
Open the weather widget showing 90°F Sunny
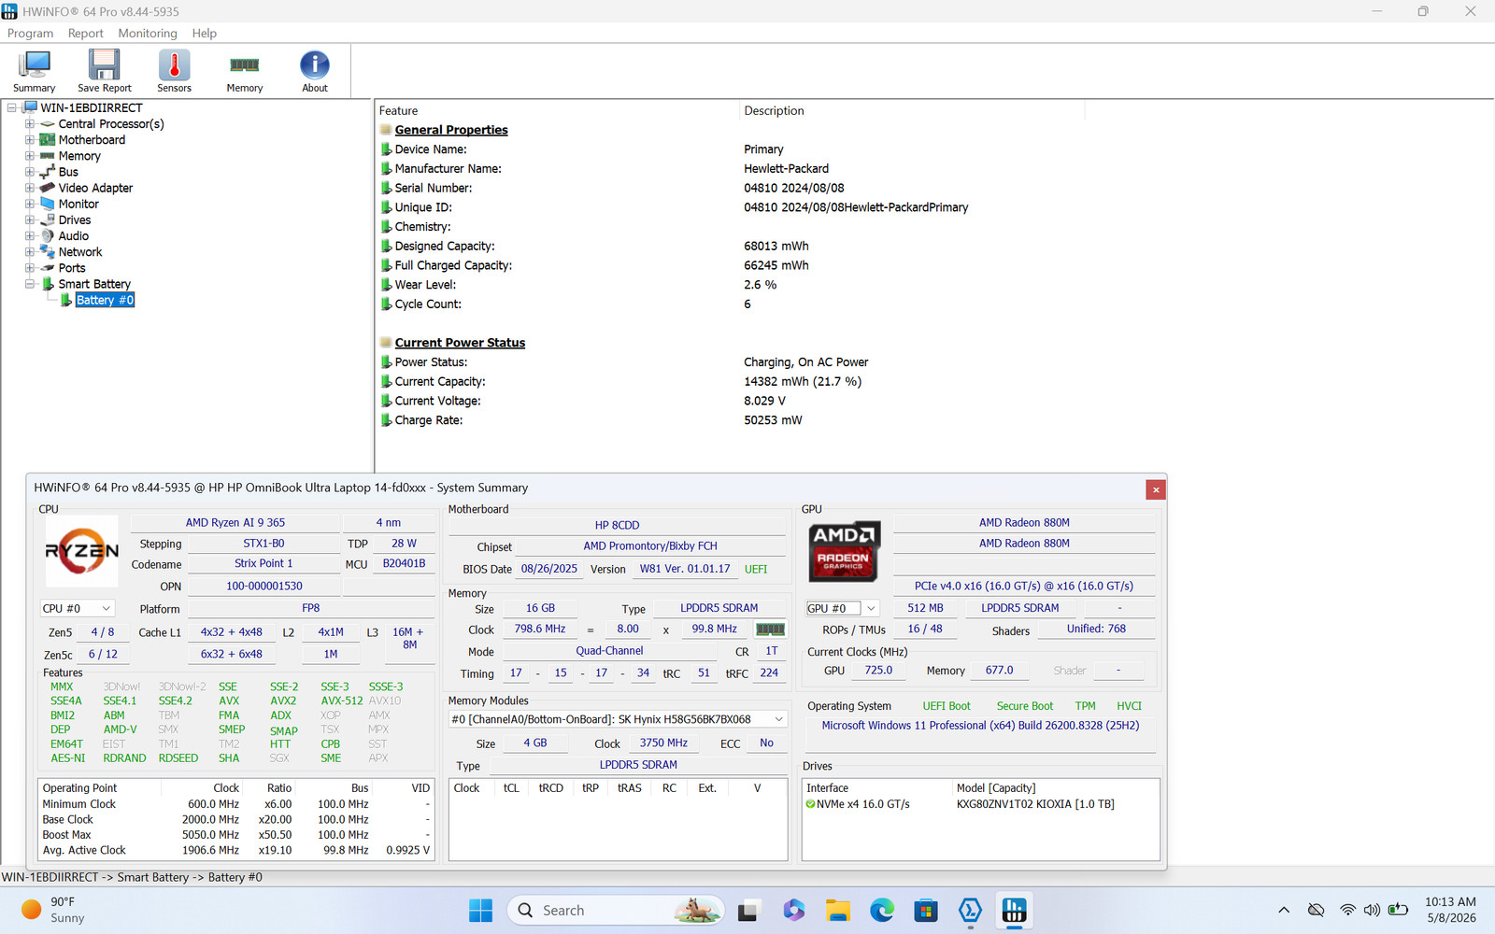point(54,910)
